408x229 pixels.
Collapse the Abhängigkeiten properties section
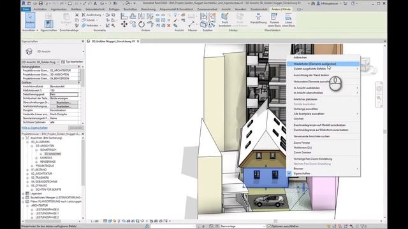[x=79, y=67]
